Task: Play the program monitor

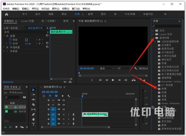Action: click(113, 80)
